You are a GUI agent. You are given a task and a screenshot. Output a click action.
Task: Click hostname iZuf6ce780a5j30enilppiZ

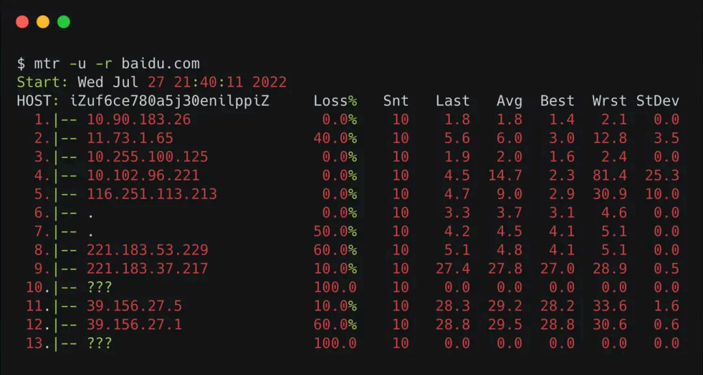click(169, 101)
